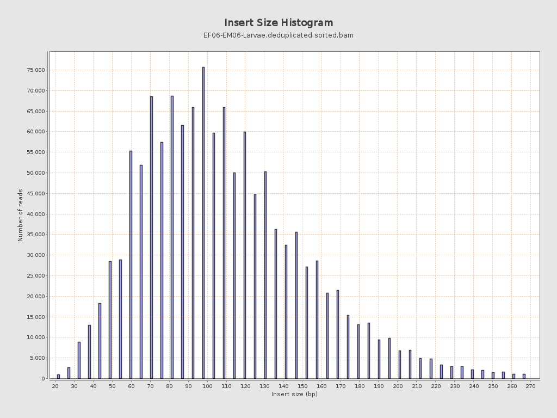Select the 60,000 y-axis tick label
The image size is (557, 418).
[36, 132]
